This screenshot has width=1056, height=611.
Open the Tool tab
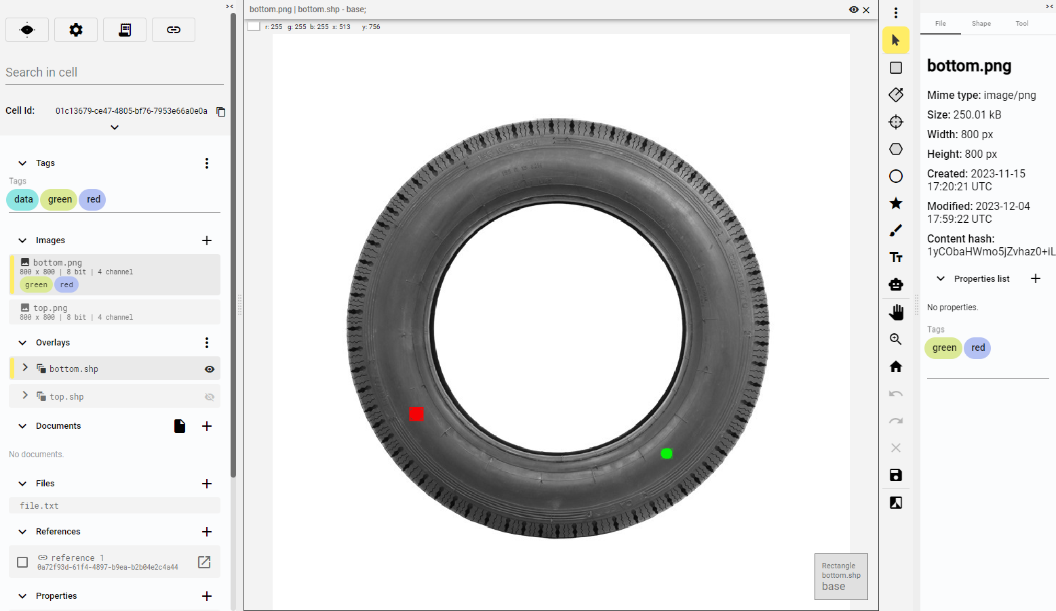tap(1021, 24)
